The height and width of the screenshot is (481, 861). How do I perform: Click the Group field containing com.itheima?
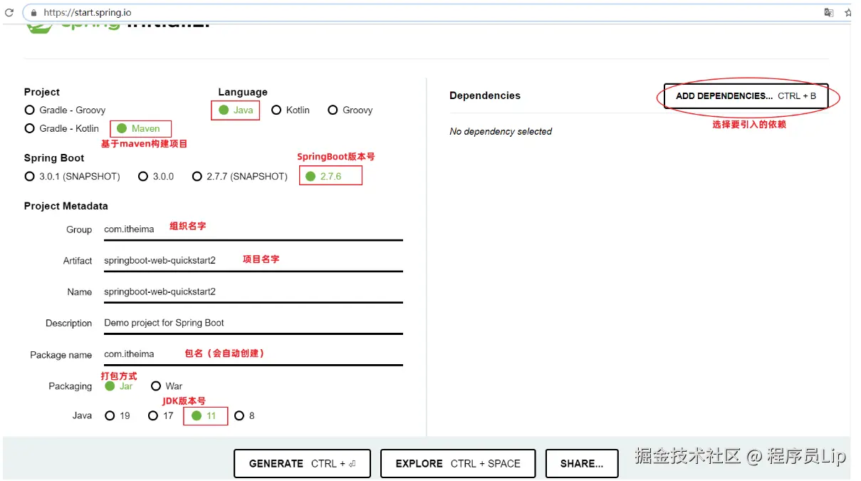pyautogui.click(x=253, y=229)
